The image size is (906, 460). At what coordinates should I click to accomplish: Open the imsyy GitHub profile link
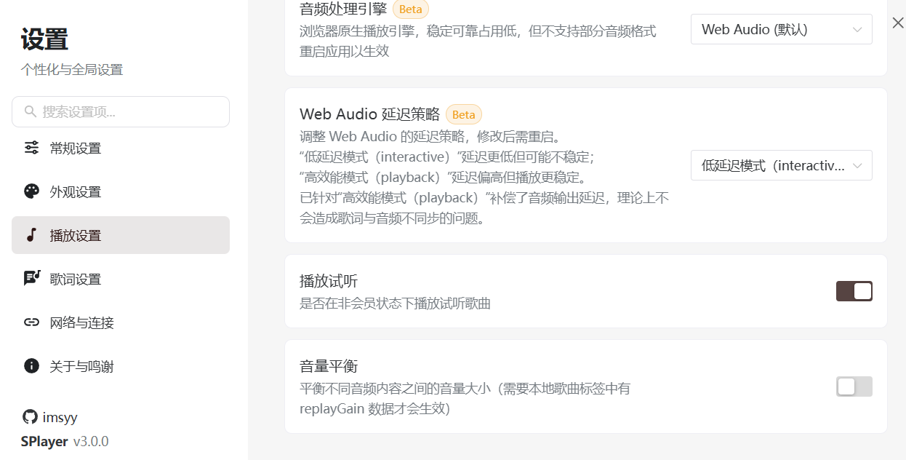(x=60, y=418)
